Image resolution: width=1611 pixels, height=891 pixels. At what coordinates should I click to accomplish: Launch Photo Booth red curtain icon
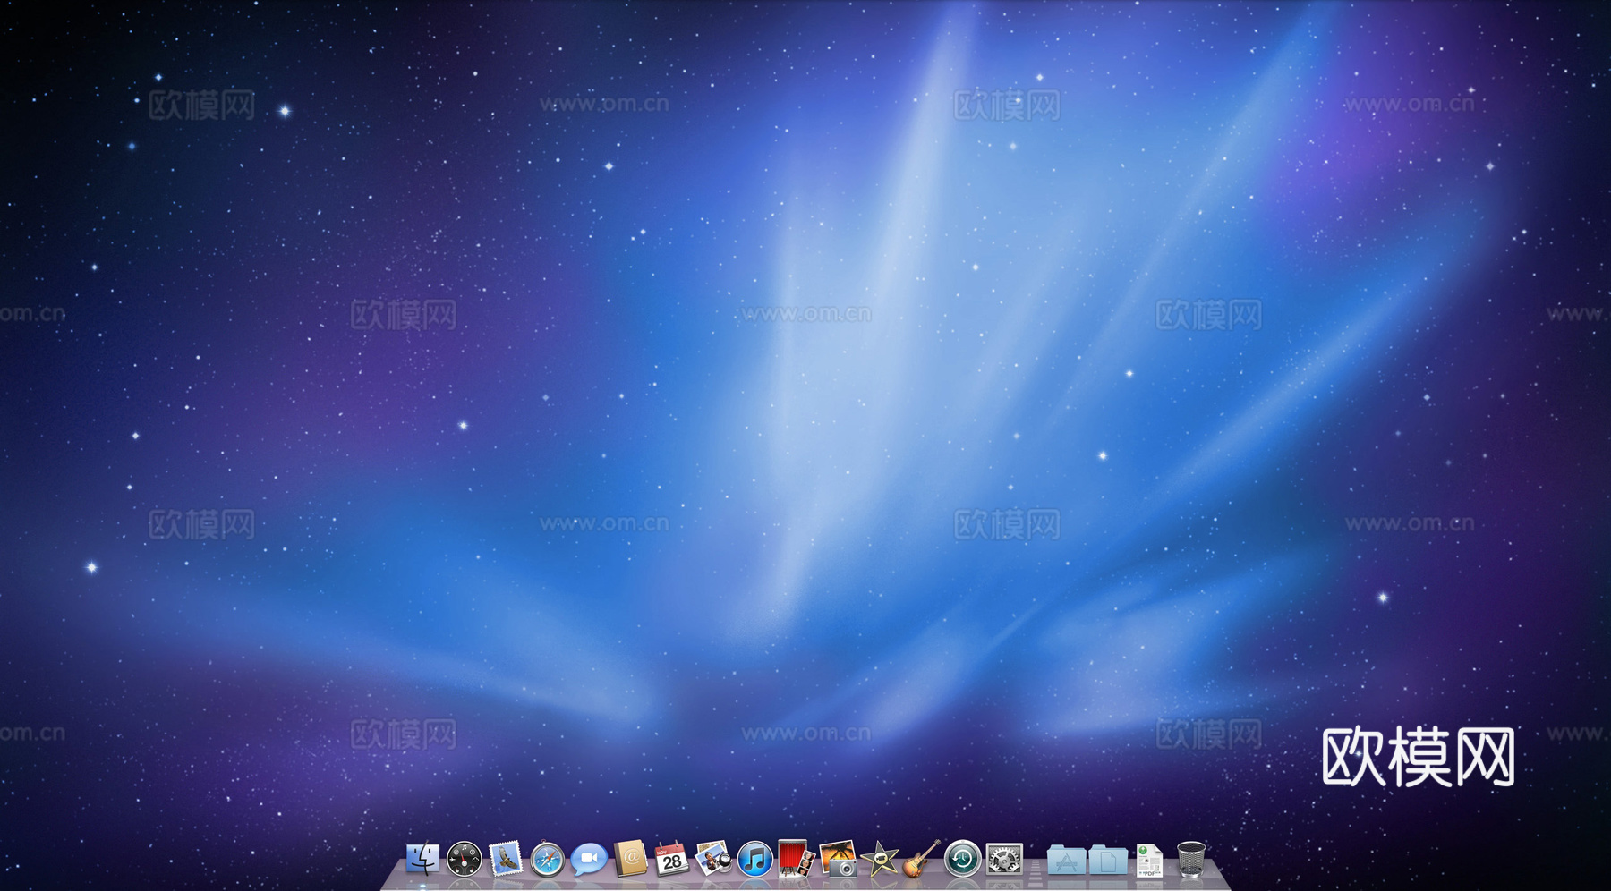pos(797,859)
